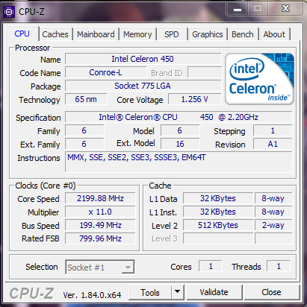Click the Tools button

(x=150, y=292)
